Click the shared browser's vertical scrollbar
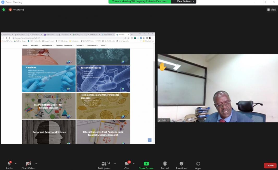This screenshot has height=170, width=278. 154,84
